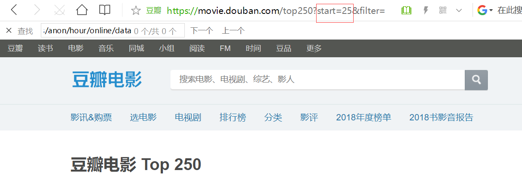Image resolution: width=522 pixels, height=181 pixels.
Task: Click the 0 个/共 0 个 match count
Action: pyautogui.click(x=155, y=31)
